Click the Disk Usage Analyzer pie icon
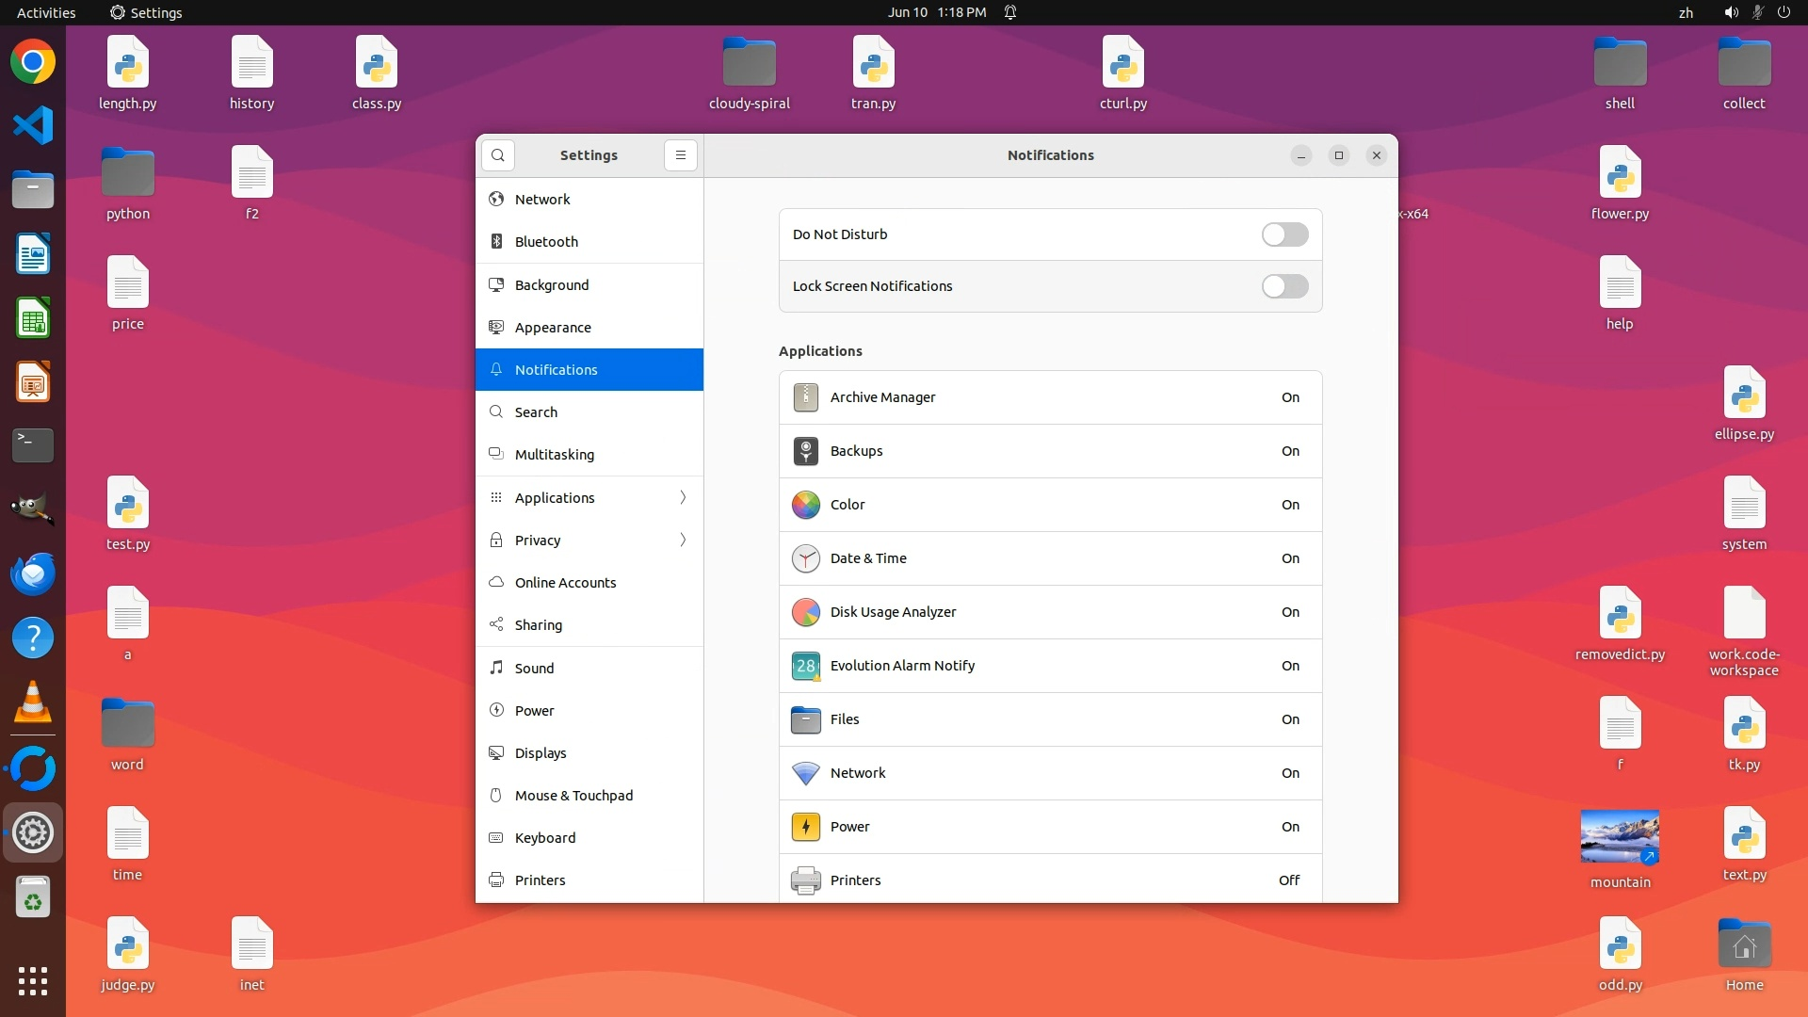The width and height of the screenshot is (1808, 1017). pyautogui.click(x=805, y=612)
